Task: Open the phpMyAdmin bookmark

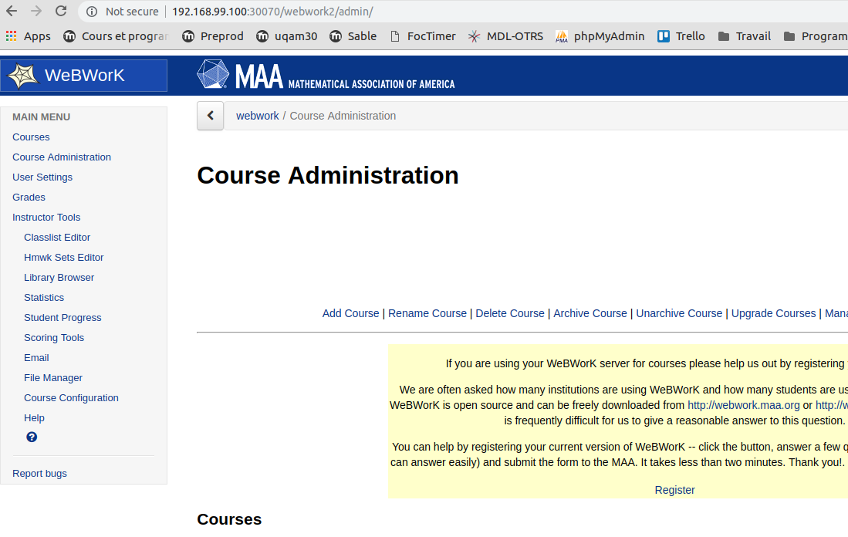Action: [x=600, y=36]
